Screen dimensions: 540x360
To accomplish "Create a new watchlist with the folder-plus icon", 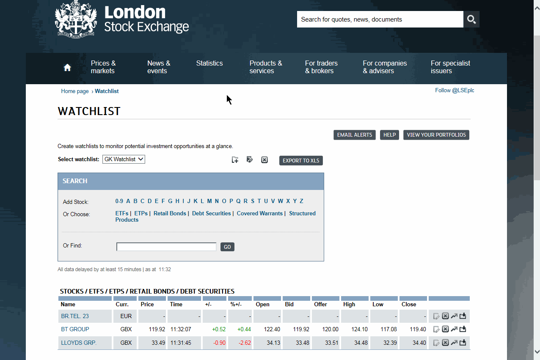I will click(235, 160).
